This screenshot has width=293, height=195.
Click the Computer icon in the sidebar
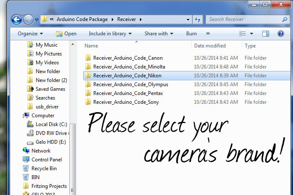pos(26,115)
